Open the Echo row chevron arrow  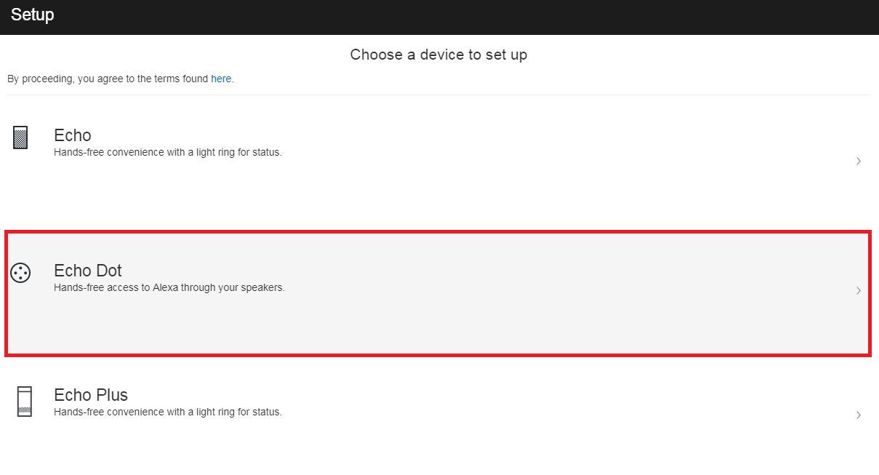[859, 161]
